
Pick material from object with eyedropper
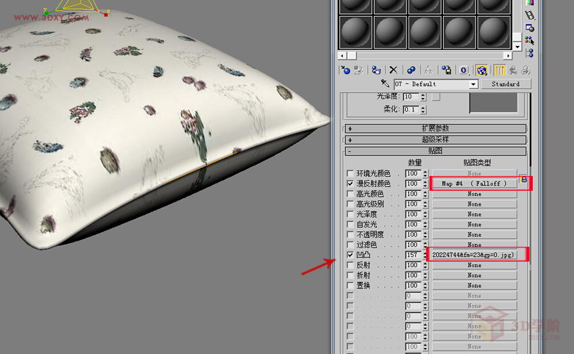coord(385,84)
